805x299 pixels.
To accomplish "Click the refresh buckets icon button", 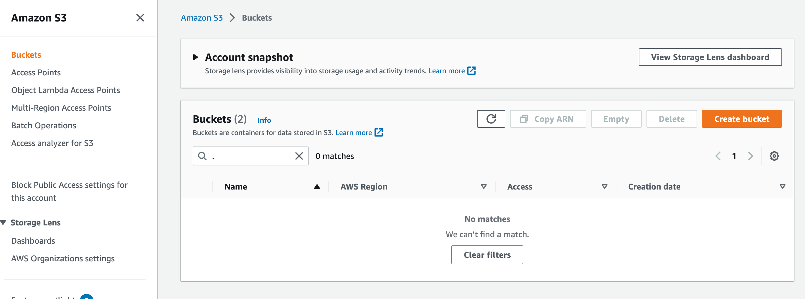I will [x=491, y=119].
